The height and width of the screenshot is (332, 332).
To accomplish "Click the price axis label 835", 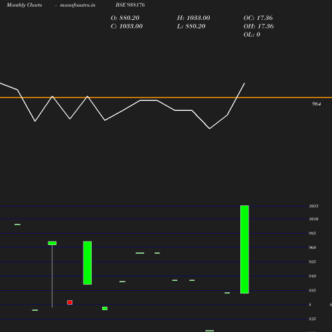I will (312, 319).
